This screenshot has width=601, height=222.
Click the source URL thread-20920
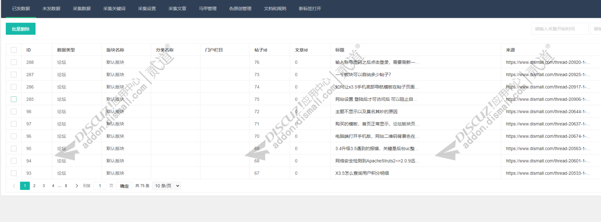[x=548, y=62]
